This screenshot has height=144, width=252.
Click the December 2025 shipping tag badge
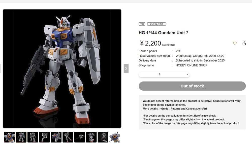(x=156, y=24)
